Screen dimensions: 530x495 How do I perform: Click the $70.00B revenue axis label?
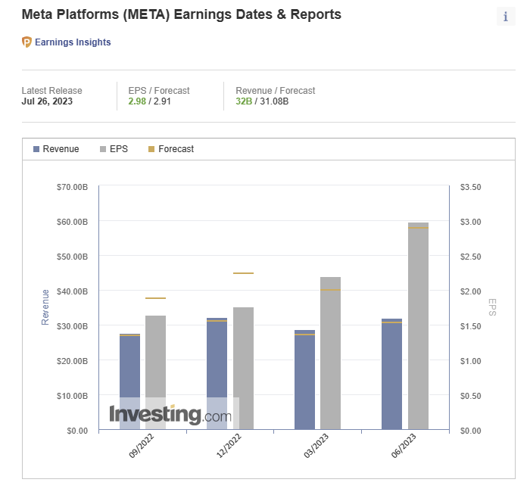72,187
